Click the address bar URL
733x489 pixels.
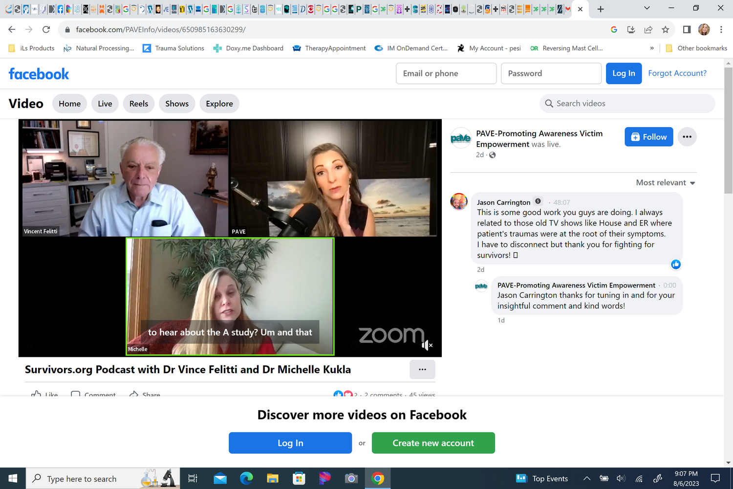pos(161,30)
